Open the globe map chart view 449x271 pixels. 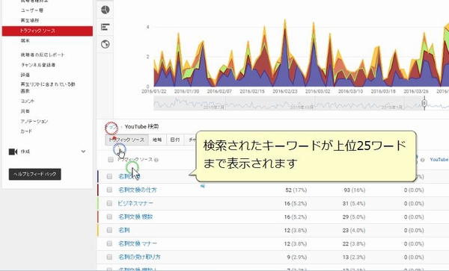[105, 44]
